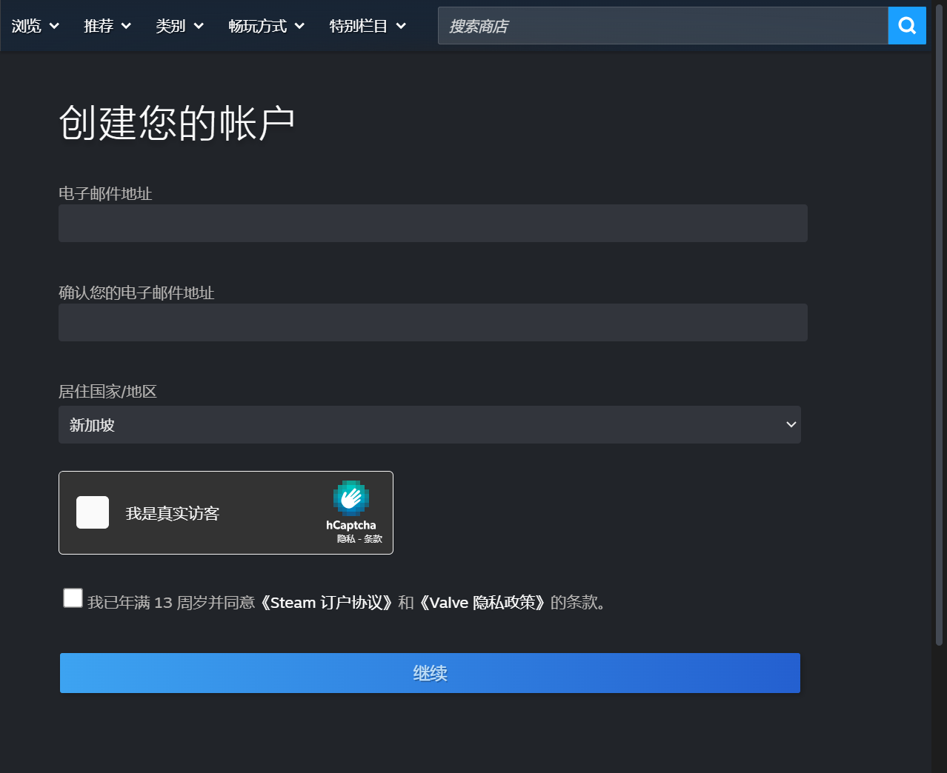Click the 继续 button
Image resolution: width=947 pixels, height=773 pixels.
430,673
